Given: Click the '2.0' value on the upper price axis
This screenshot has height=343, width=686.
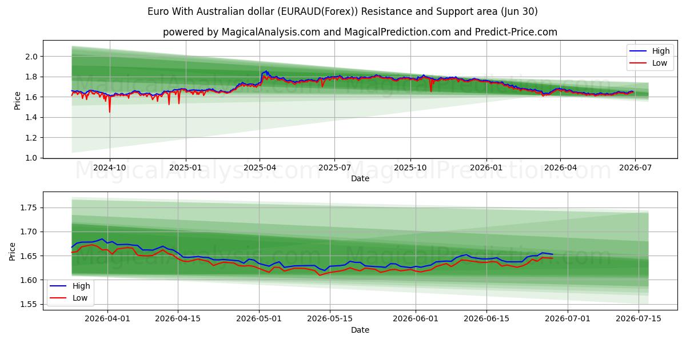Looking at the screenshot, I should [x=31, y=57].
